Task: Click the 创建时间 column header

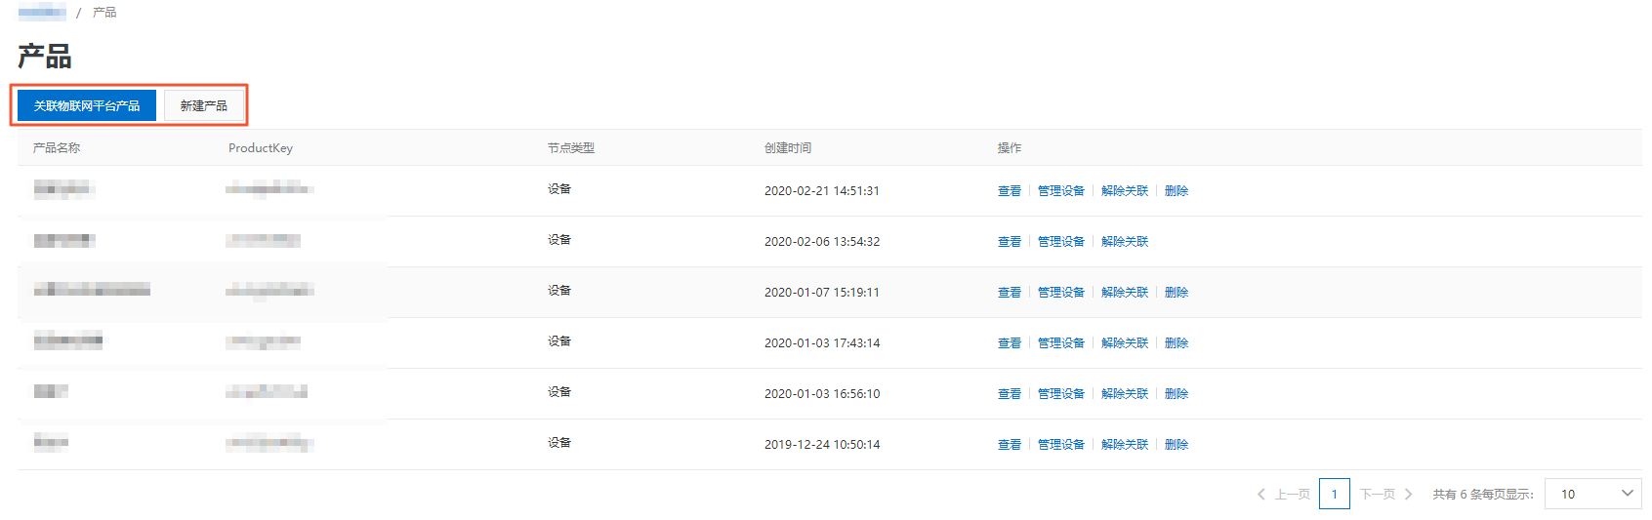Action: click(788, 148)
